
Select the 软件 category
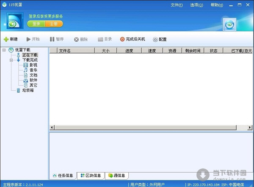click(x=33, y=80)
